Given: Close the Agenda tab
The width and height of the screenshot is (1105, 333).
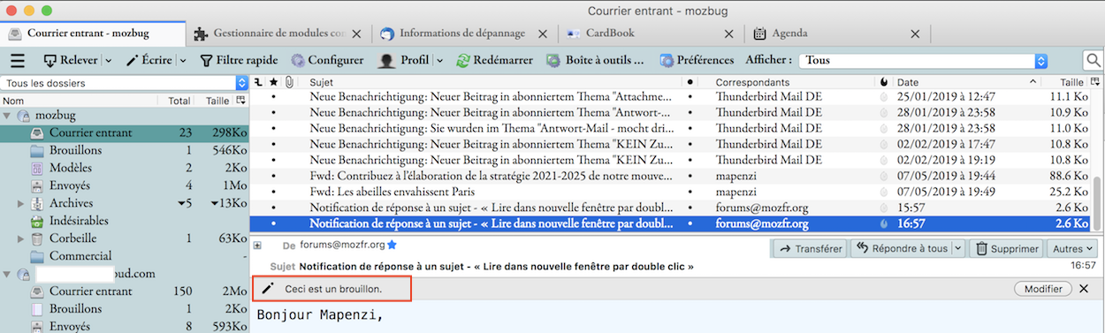Looking at the screenshot, I should pos(915,34).
